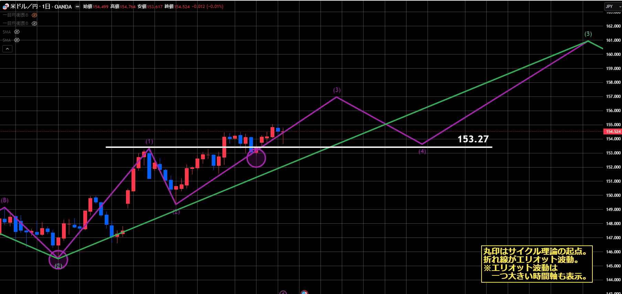Show the upper SMA indicator using its eye icon

(x=17, y=32)
